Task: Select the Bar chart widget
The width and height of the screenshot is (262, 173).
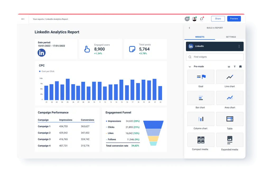Action: [201, 98]
